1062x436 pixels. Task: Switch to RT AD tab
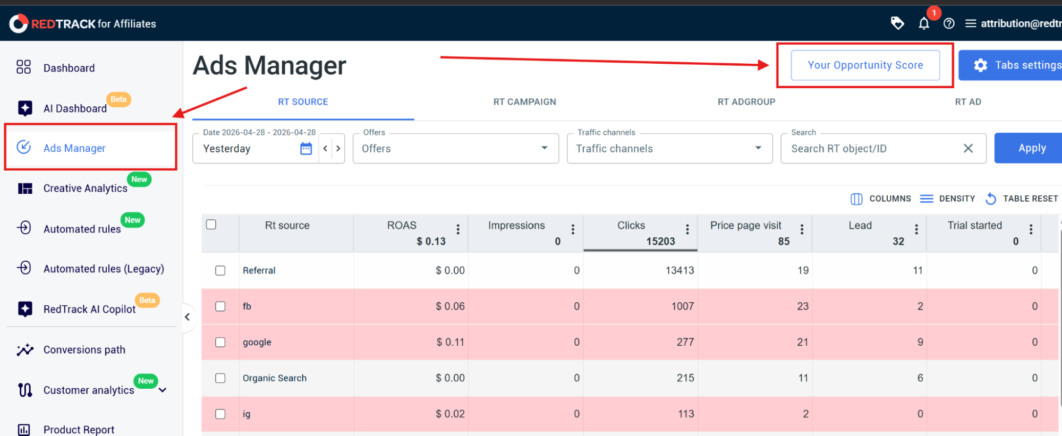coord(968,102)
